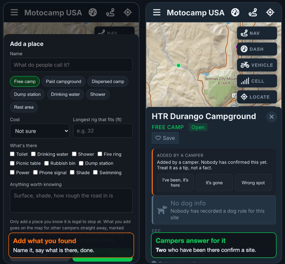Confirm with "I've been, it's here"
Screen dimensions: 285x264
click(x=175, y=182)
